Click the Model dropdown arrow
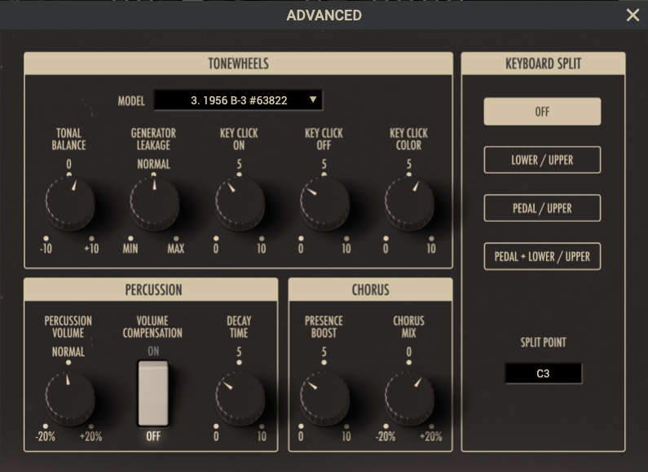The height and width of the screenshot is (472, 648). click(312, 100)
